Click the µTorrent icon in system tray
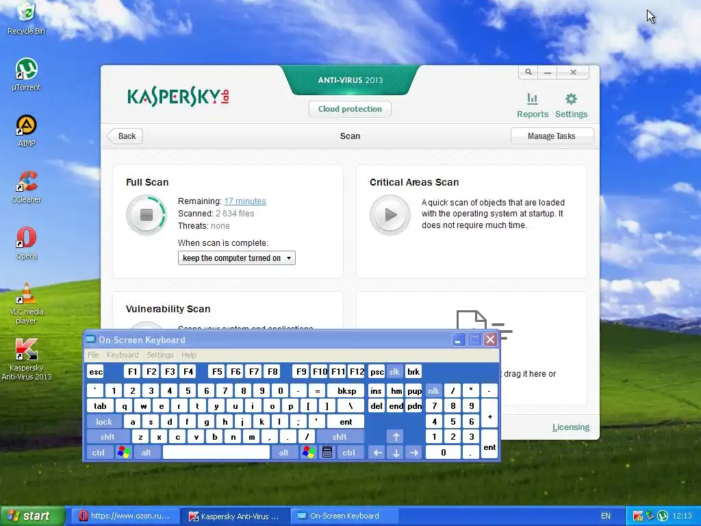 663,516
